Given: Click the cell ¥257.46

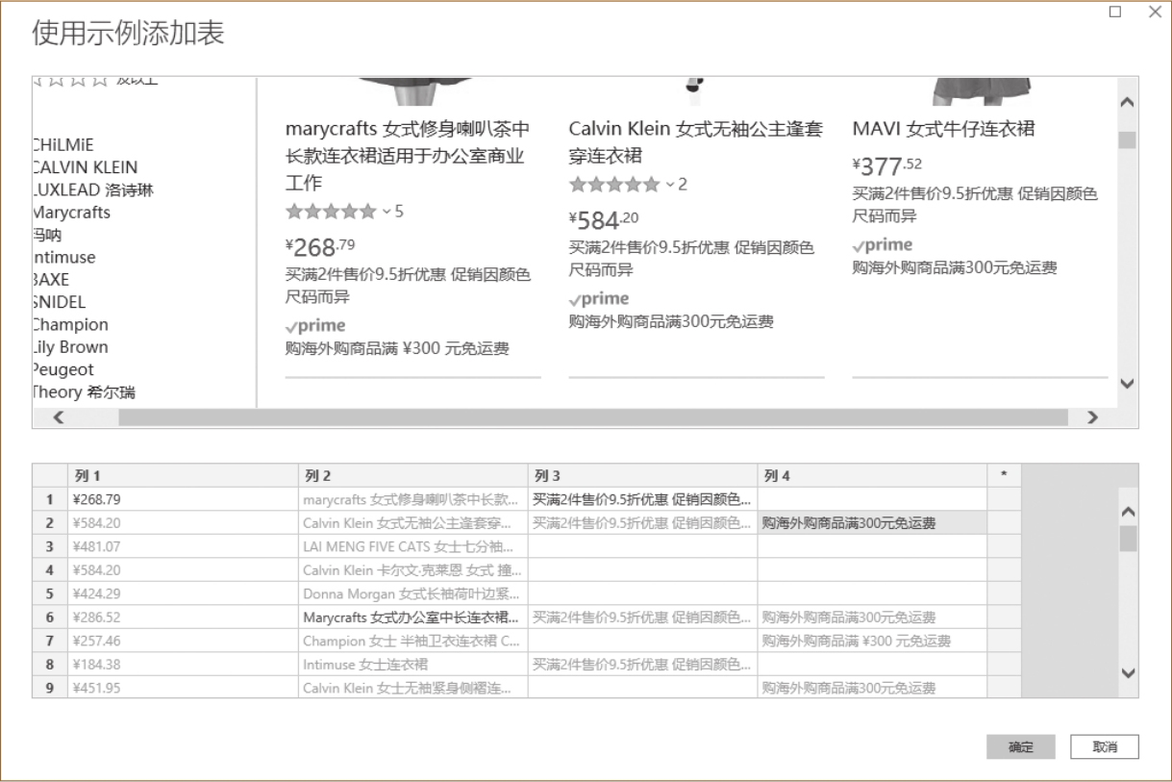Looking at the screenshot, I should 184,641.
